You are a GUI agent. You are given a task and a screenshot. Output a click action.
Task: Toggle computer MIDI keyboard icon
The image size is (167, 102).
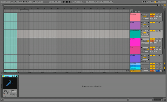tap(145, 2)
